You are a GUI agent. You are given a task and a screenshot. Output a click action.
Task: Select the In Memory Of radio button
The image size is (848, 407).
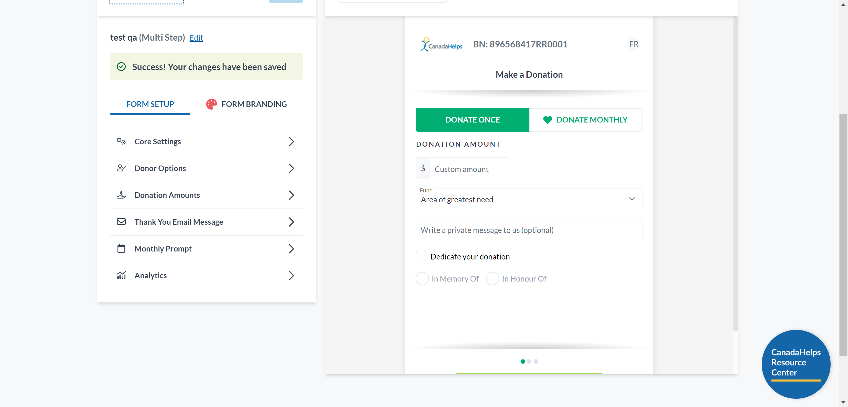[422, 279]
